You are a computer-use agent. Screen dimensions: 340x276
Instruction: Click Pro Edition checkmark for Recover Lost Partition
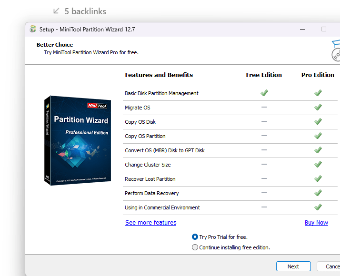(x=318, y=179)
